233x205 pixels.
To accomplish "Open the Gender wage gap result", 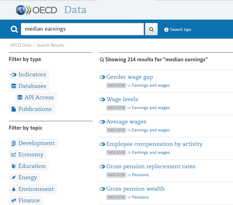I will (130, 77).
